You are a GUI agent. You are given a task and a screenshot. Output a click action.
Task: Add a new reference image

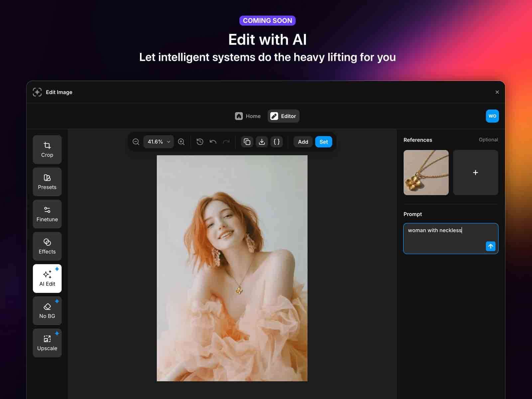(475, 172)
